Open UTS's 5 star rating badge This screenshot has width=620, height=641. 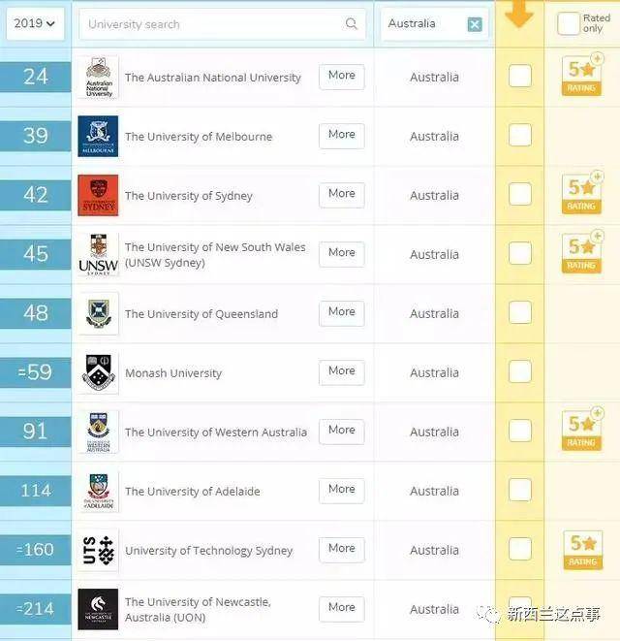click(x=583, y=550)
